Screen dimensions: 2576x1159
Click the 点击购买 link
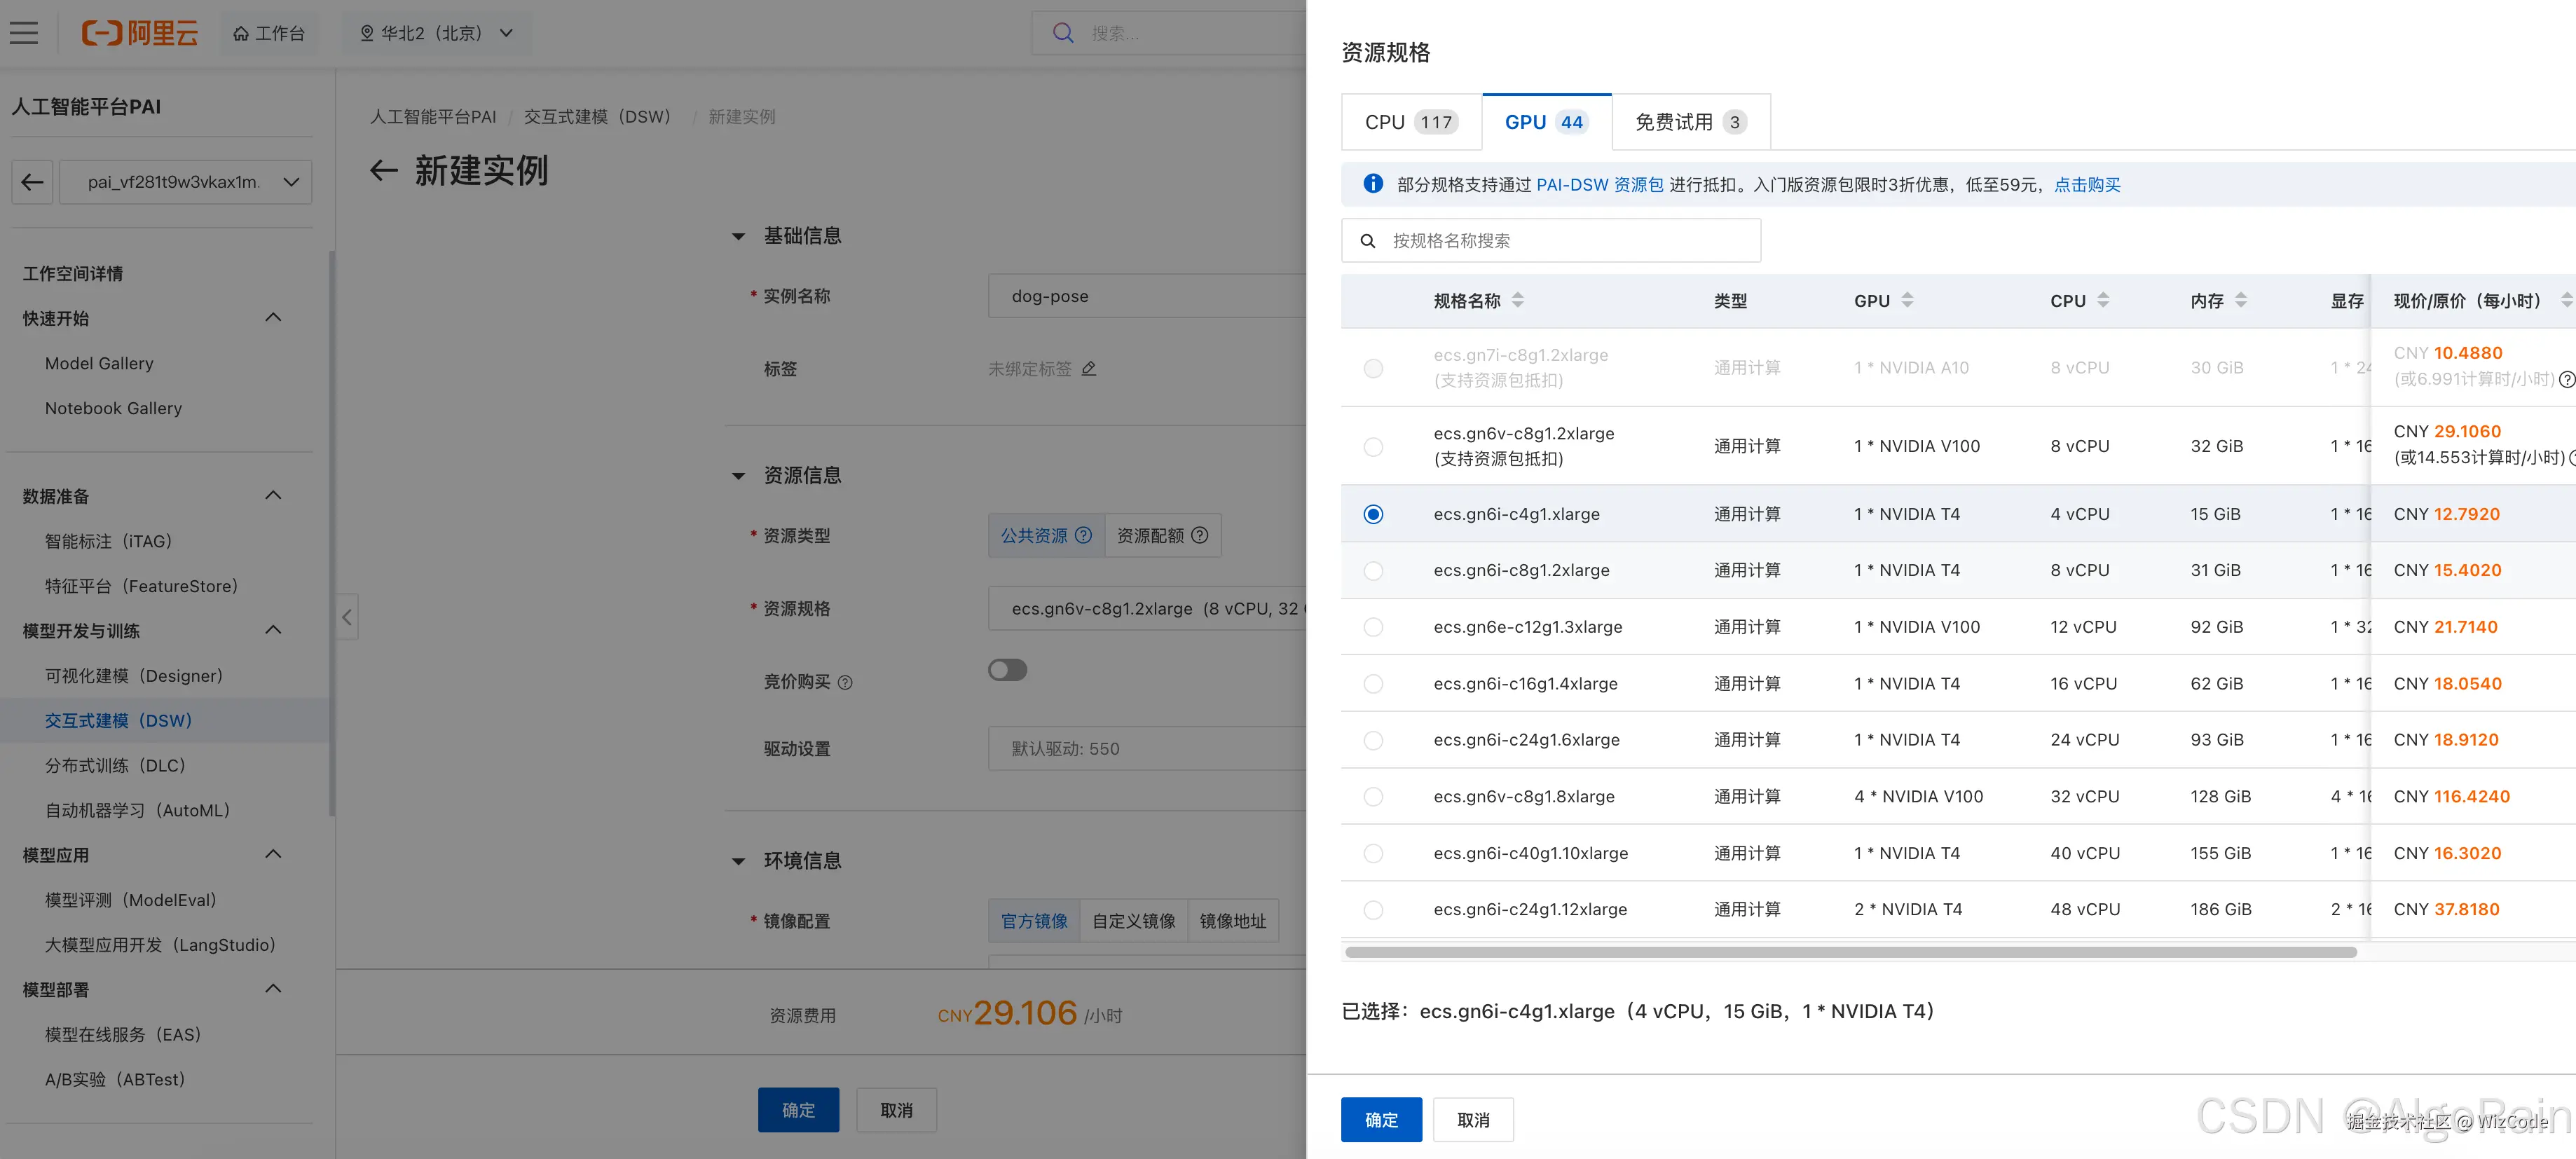[2087, 185]
